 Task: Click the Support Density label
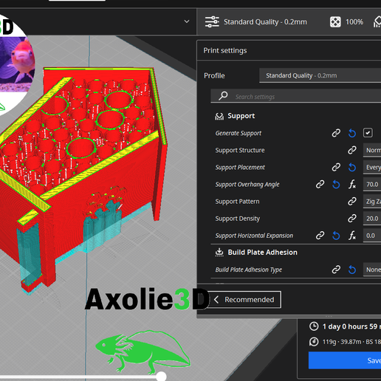[238, 219]
